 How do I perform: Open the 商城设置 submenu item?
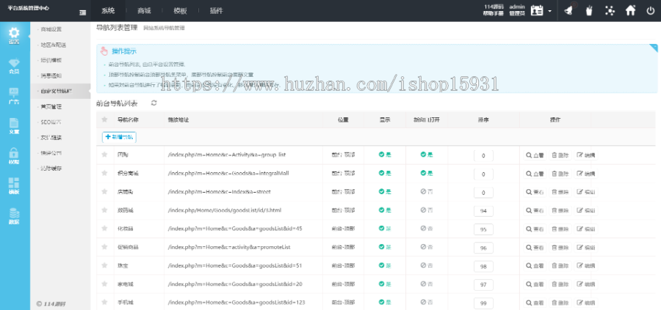tap(51, 29)
